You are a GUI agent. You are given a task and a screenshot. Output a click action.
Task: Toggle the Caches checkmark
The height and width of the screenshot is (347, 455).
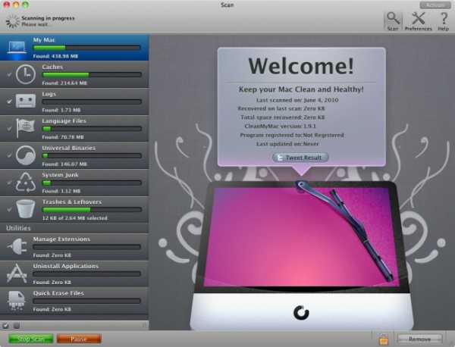click(9, 73)
